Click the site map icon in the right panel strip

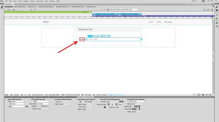217,23
